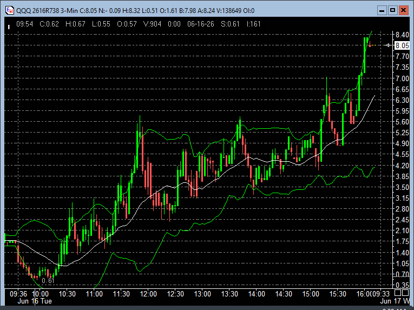This screenshot has width=414, height=310.
Task: Select the H:0.67 high value
Action: pos(75,24)
